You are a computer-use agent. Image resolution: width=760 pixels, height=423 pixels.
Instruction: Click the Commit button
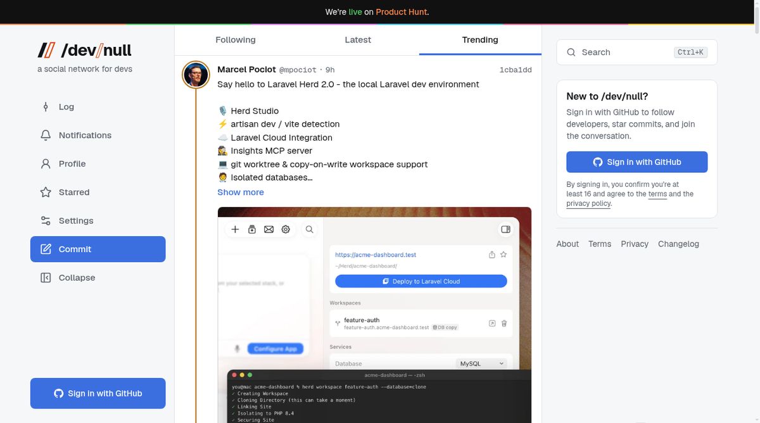98,249
